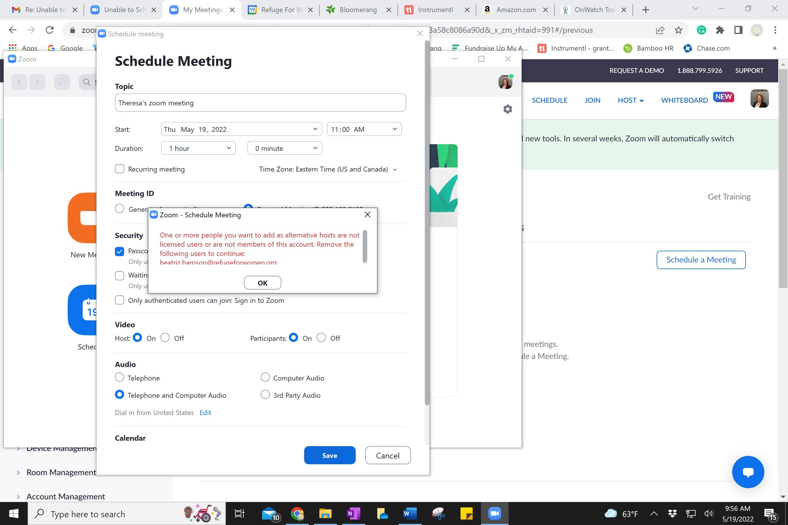Bookmark this page with star icon
Screen dimensions: 788x525
click(x=679, y=30)
